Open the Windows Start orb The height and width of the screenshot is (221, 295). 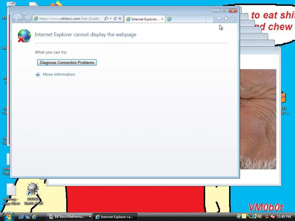coord(8,216)
